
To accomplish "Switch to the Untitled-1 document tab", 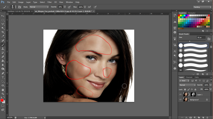I will [x=19, y=11].
